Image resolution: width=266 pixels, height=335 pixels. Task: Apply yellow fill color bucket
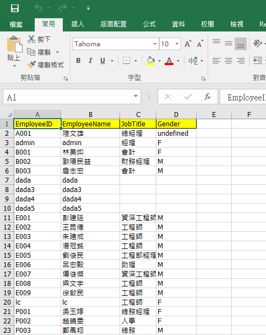pyautogui.click(x=150, y=61)
